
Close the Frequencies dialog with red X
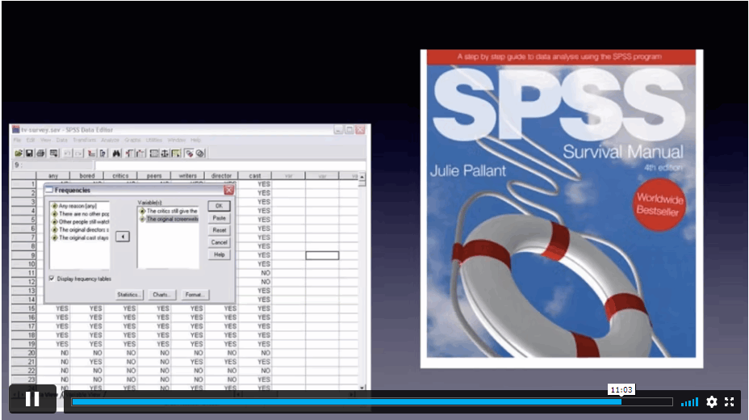228,190
